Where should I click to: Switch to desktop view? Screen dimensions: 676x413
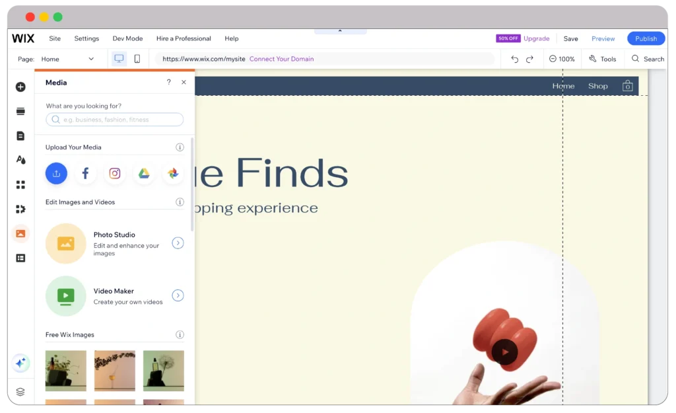[119, 59]
